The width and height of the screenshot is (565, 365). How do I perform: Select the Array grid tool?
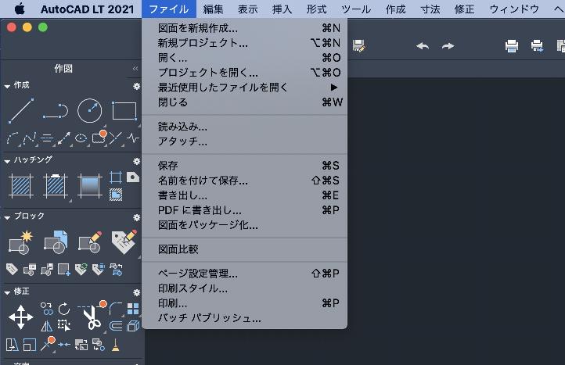(133, 309)
